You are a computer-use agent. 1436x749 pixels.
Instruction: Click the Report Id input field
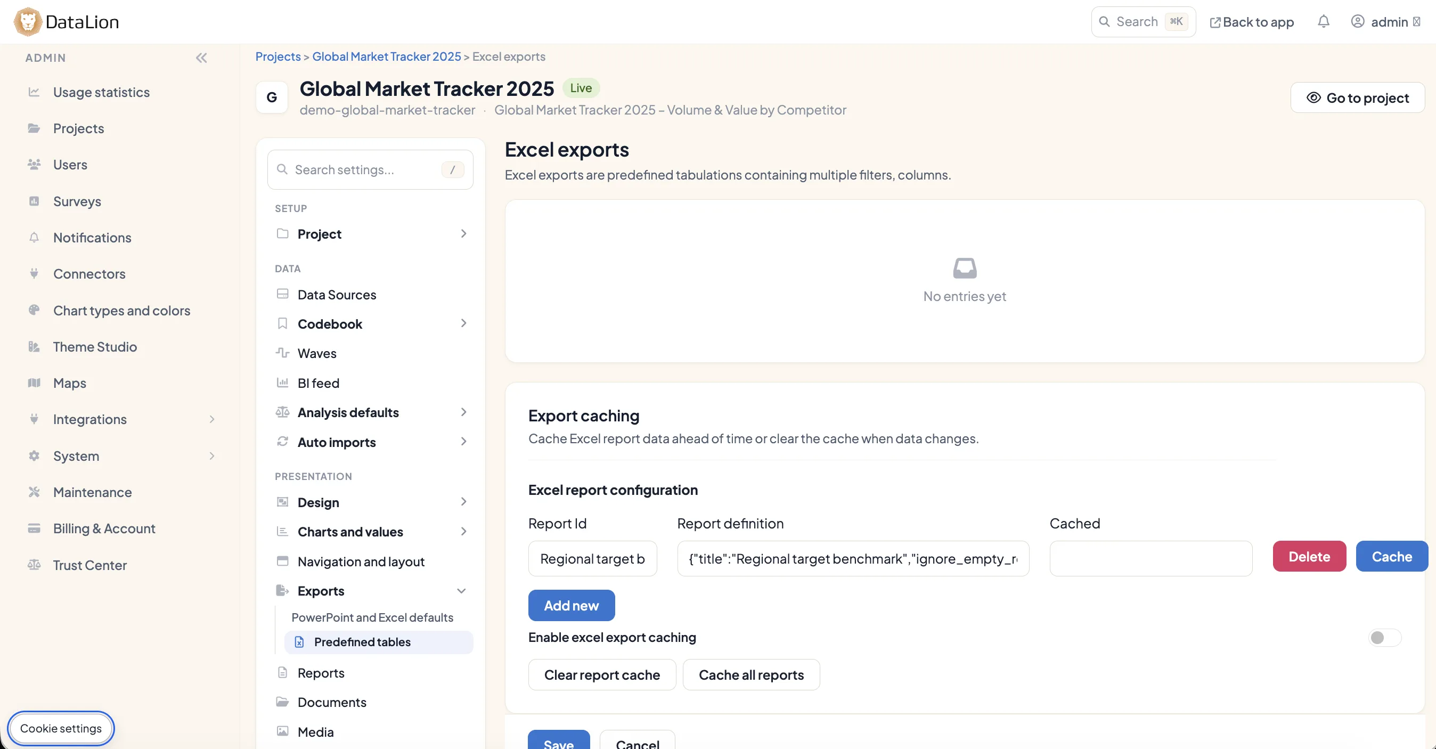coord(593,558)
